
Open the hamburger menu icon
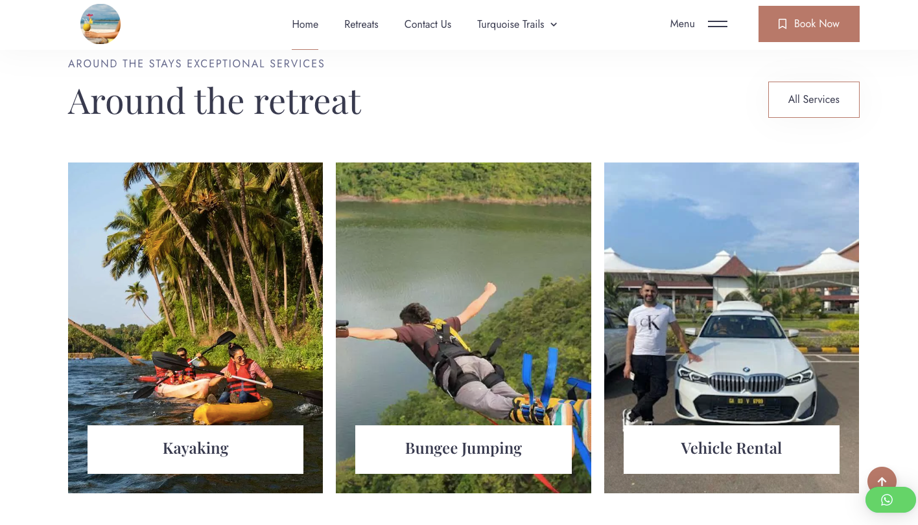717,24
